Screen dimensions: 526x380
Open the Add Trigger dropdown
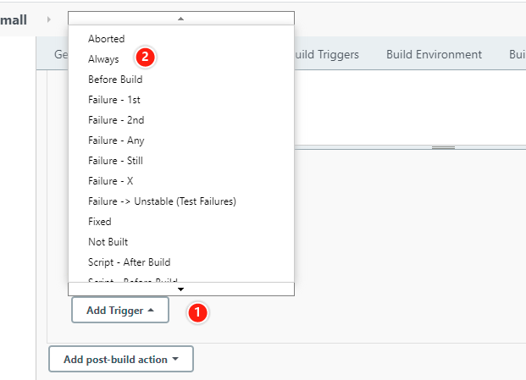point(120,311)
